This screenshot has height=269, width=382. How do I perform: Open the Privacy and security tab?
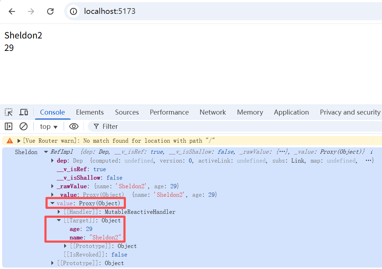pyautogui.click(x=350, y=112)
